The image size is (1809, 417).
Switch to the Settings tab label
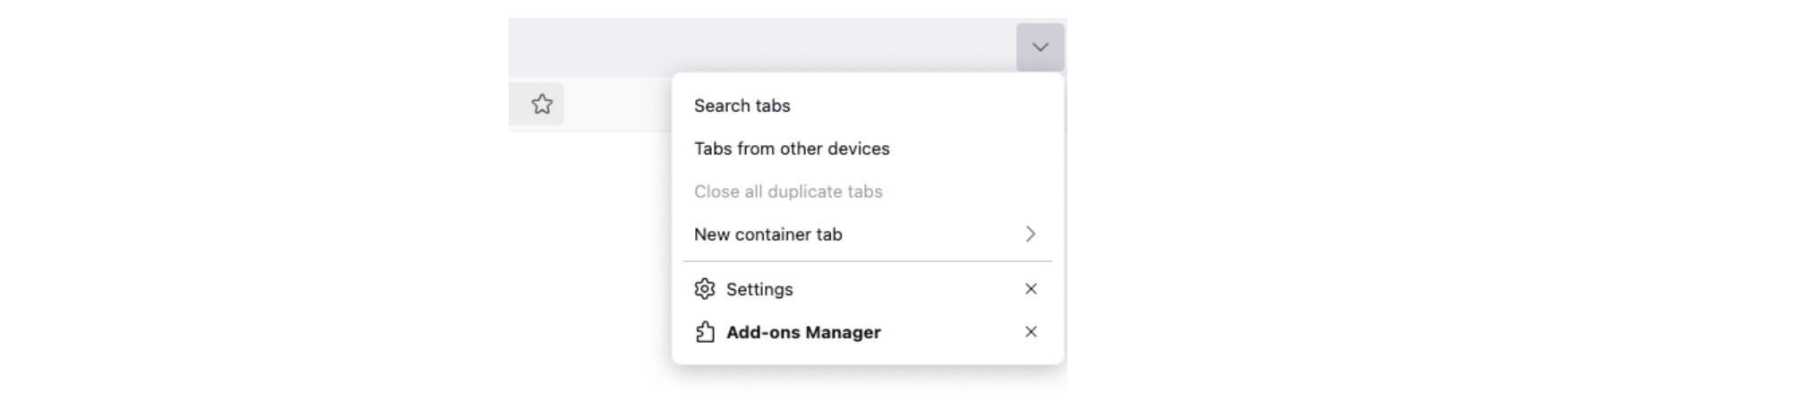click(x=759, y=289)
